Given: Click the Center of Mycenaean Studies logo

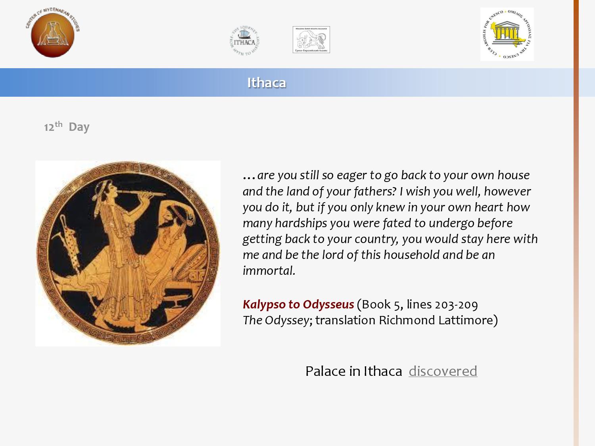Looking at the screenshot, I should pyautogui.click(x=53, y=33).
